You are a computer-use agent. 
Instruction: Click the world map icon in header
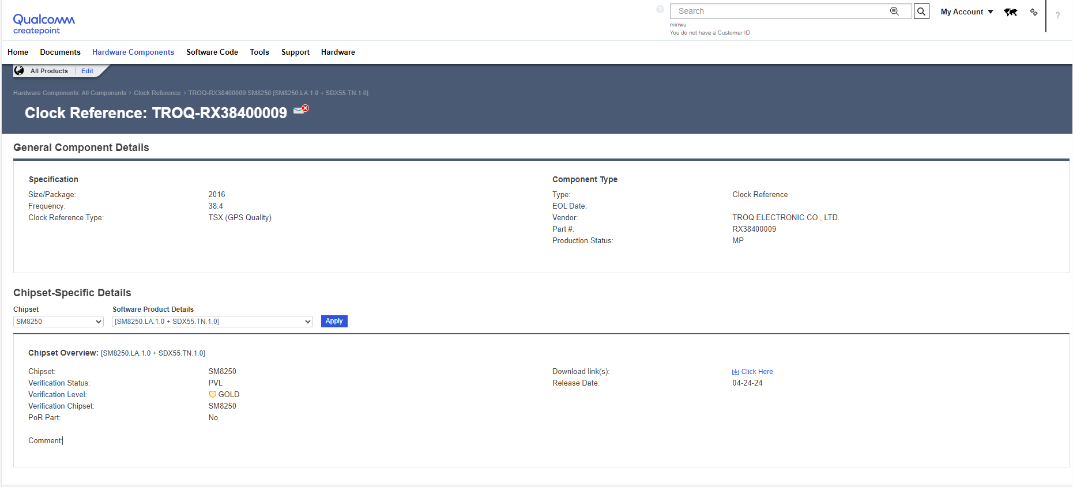pyautogui.click(x=1010, y=12)
